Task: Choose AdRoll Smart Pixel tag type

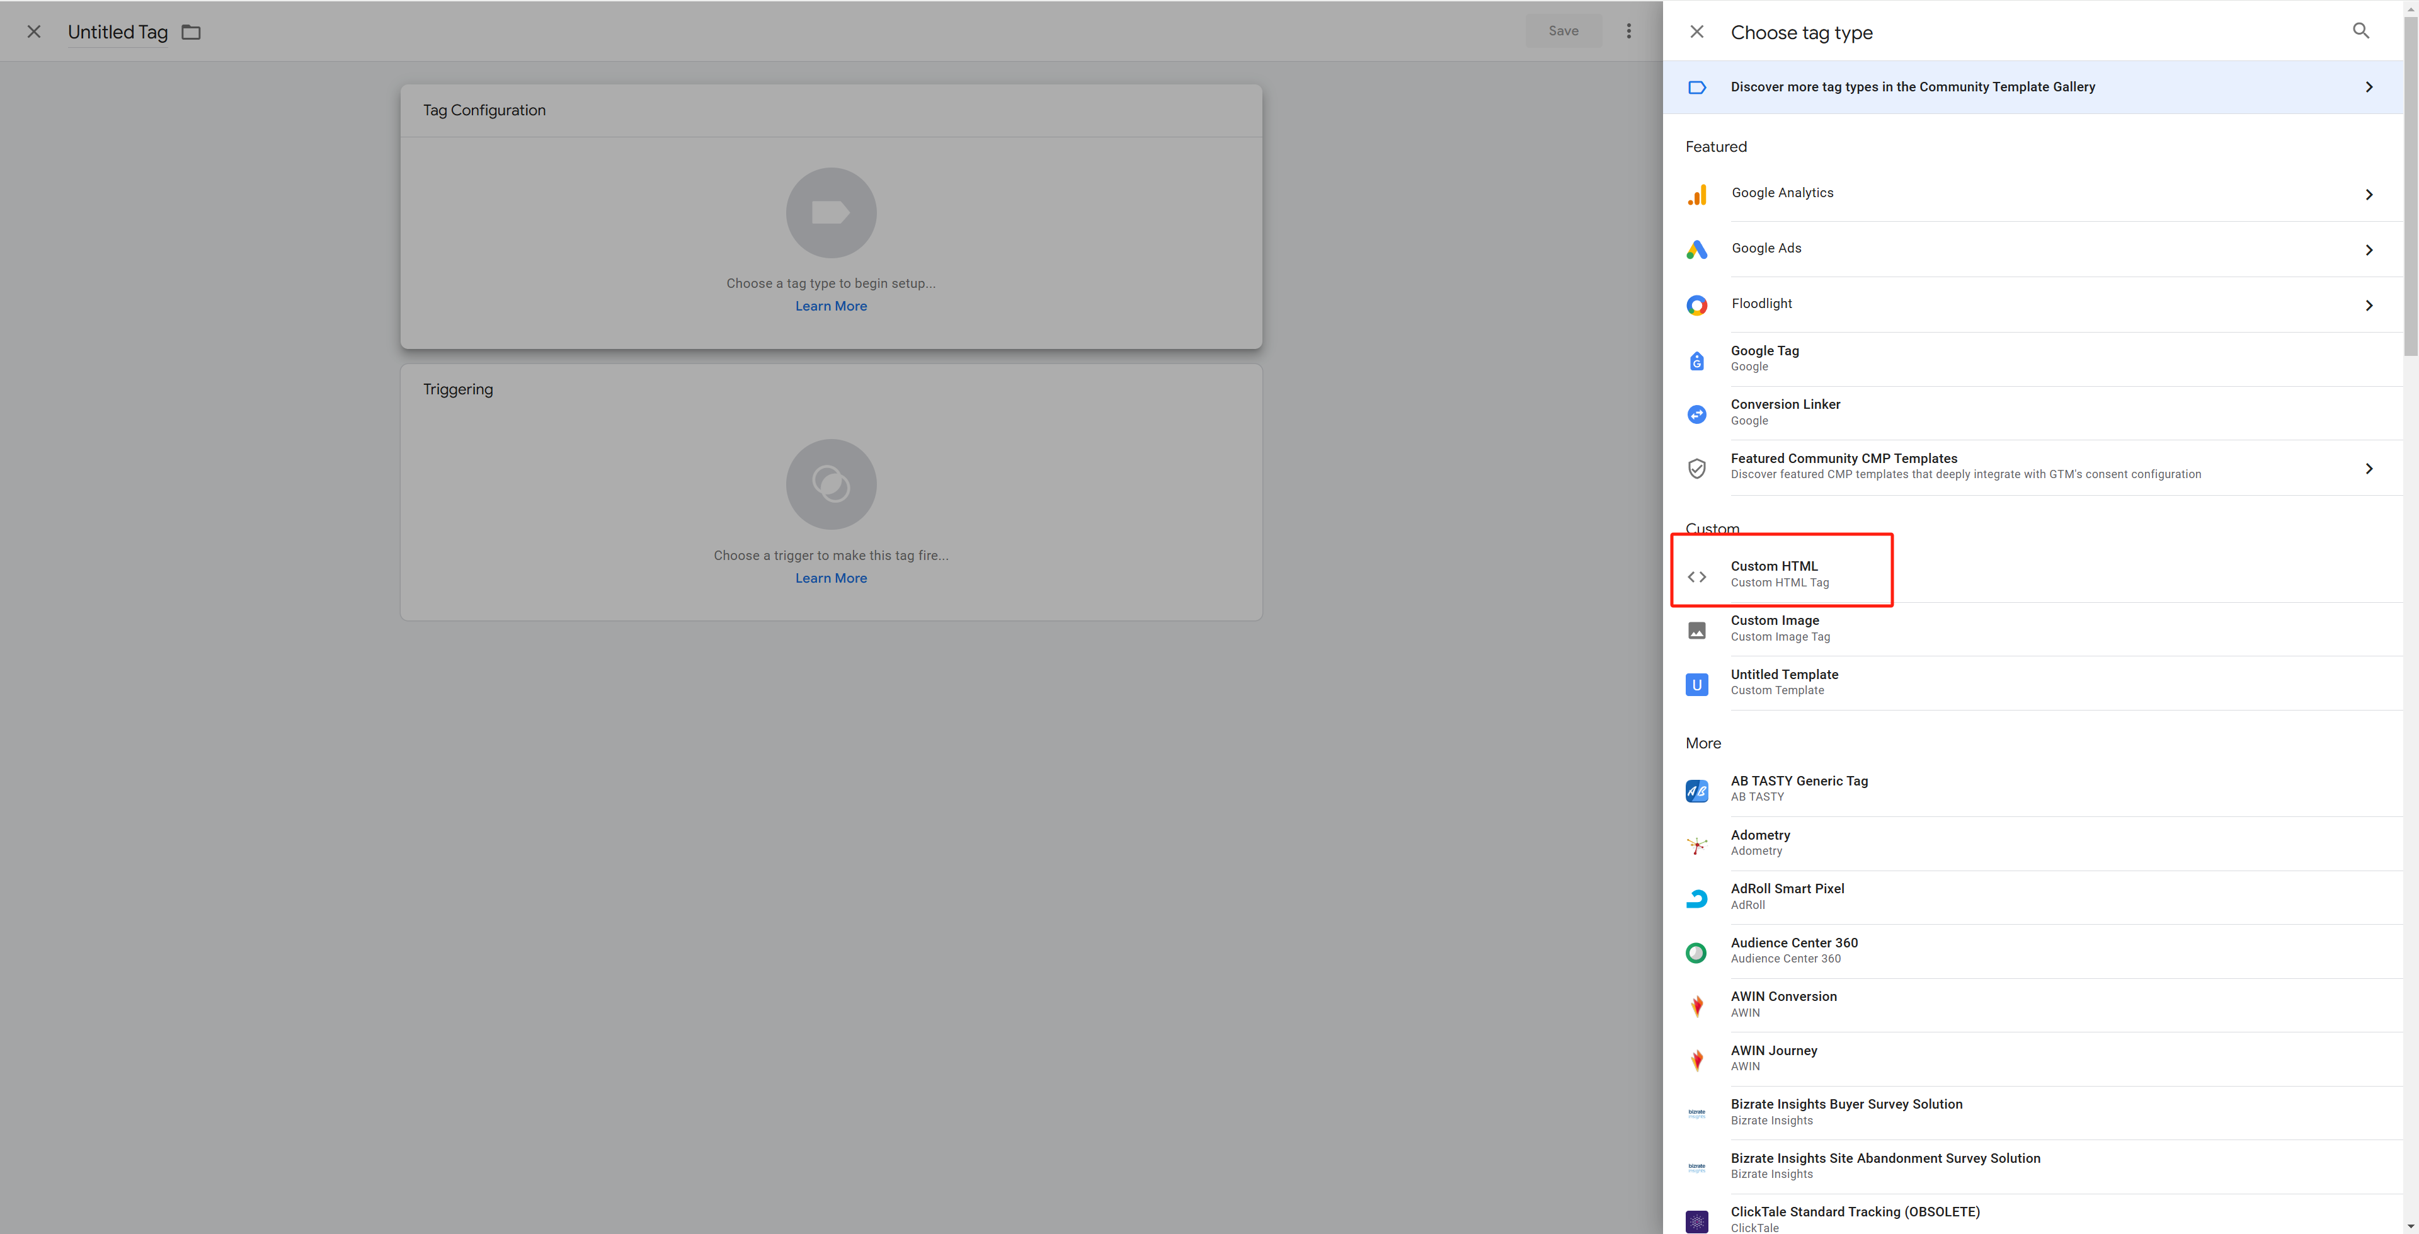Action: (1786, 896)
